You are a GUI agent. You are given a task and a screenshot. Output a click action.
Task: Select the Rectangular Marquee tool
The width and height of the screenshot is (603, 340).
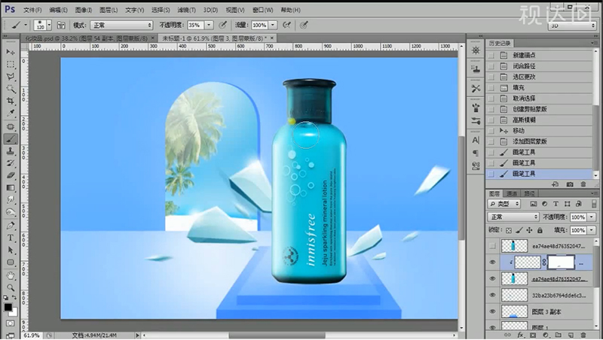[11, 64]
